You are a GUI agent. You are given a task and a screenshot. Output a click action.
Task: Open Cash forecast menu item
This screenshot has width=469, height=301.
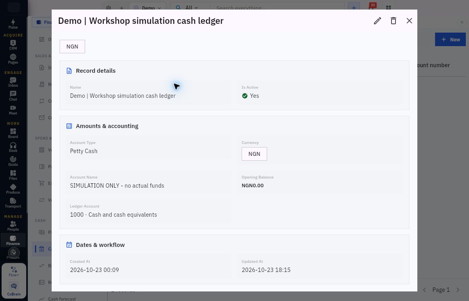[62, 299]
